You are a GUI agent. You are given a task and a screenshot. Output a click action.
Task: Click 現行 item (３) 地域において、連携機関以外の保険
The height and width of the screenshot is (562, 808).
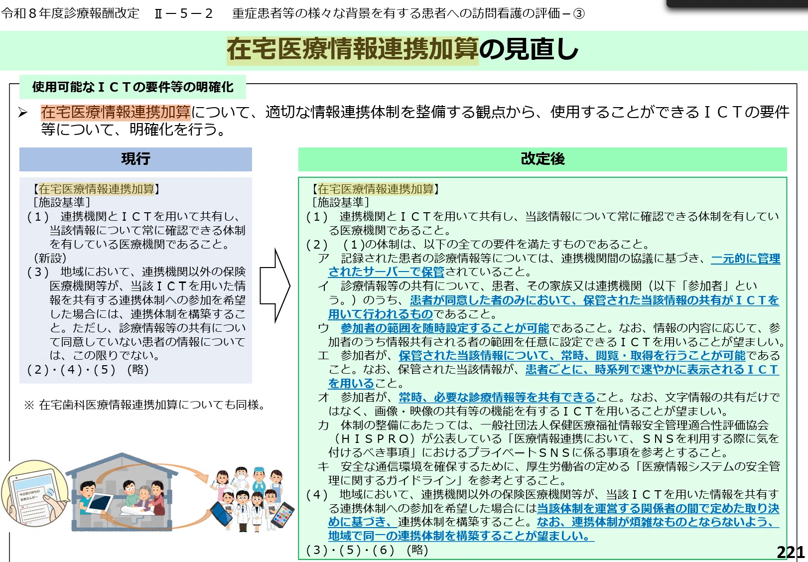(136, 272)
